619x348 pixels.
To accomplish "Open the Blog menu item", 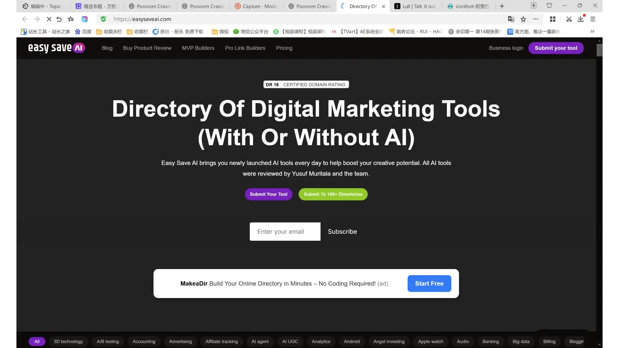I will coord(107,48).
